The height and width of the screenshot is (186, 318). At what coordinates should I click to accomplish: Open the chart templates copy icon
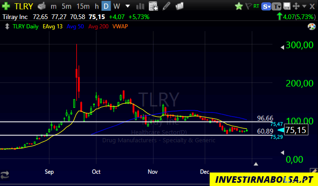coord(179,7)
